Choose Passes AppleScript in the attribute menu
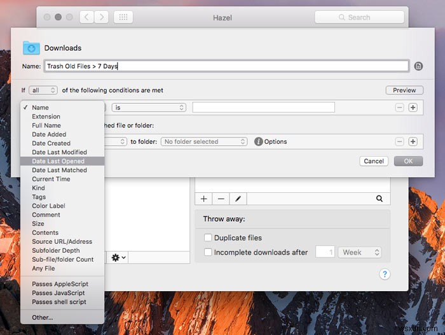 pyautogui.click(x=60, y=284)
